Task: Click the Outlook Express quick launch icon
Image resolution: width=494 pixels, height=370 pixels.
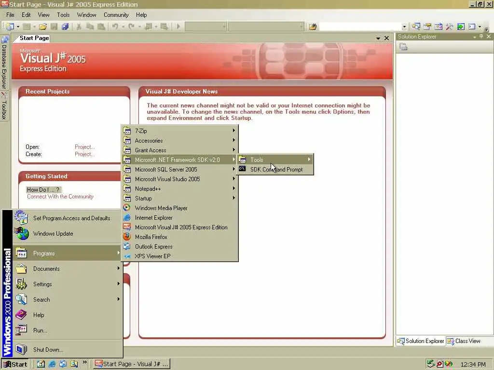Action: (63, 364)
